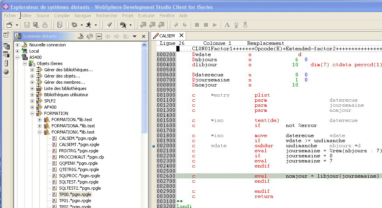The width and height of the screenshot is (382, 208).
Task: Select PROCCHKAUT.*pgm.clp in tree
Action: tap(82, 157)
